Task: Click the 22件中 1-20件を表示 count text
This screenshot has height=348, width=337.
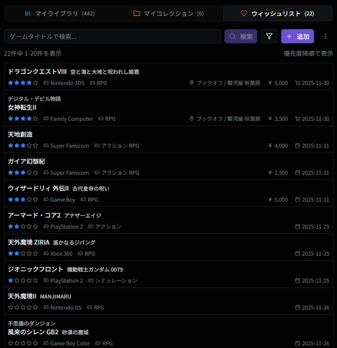Action: tap(33, 54)
